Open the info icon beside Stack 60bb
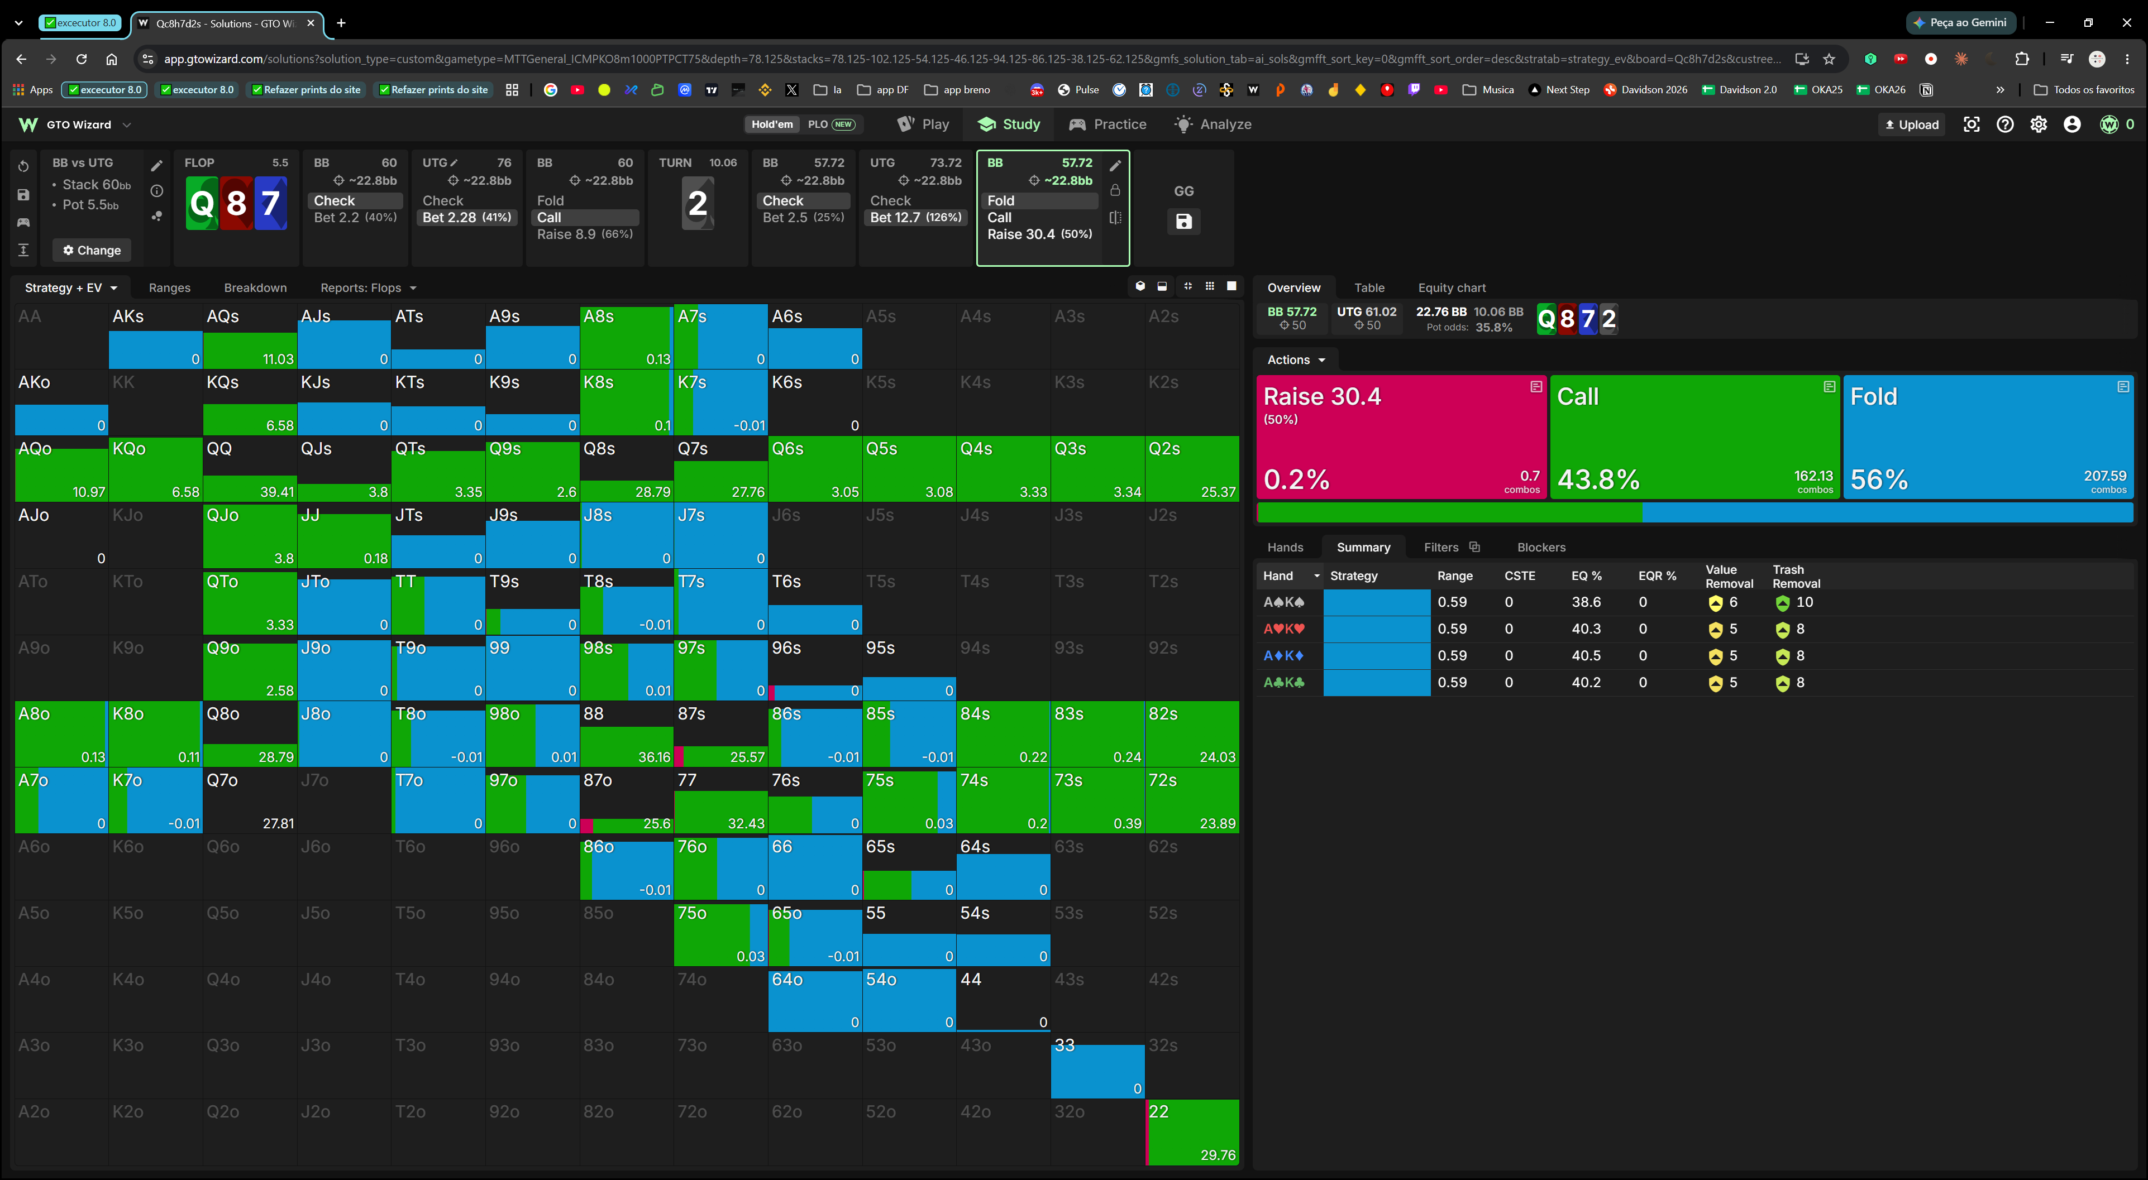Screen dimensions: 2148x1180 (157, 191)
